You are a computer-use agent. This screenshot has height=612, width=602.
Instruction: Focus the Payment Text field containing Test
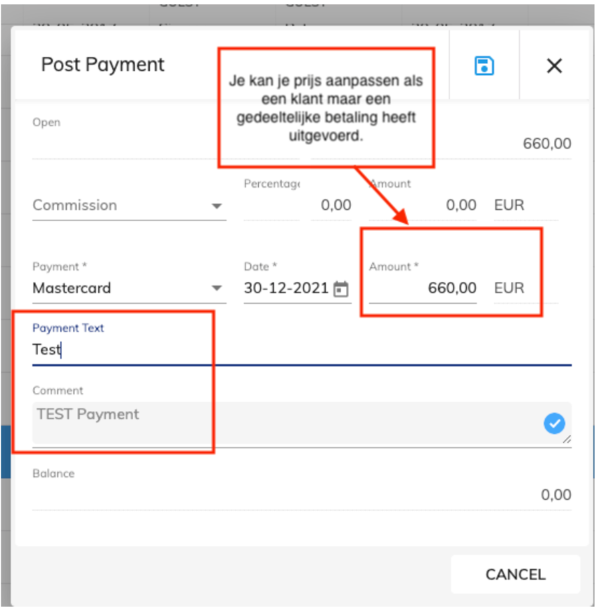301,349
